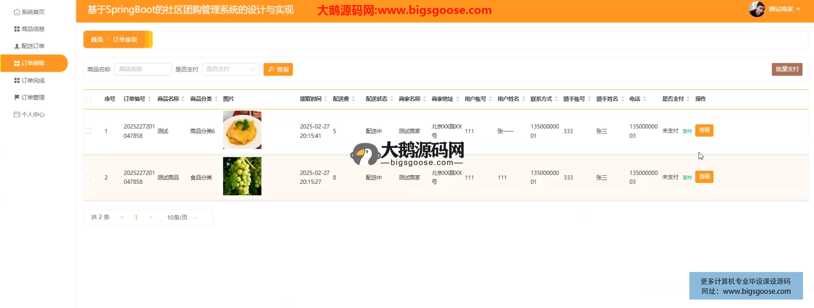The height and width of the screenshot is (308, 814).
Task: Select 订单接取 in the sidebar menu
Action: pos(33,63)
